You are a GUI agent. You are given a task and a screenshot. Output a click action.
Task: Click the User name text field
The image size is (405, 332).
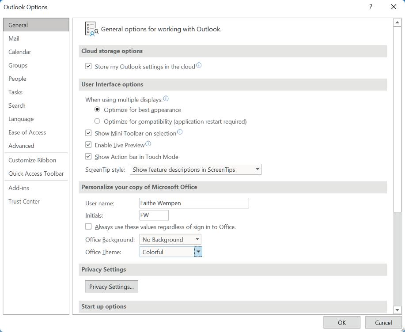[194, 203]
